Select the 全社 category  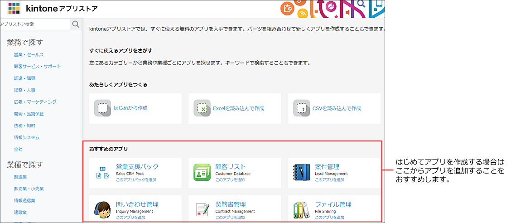18,149
